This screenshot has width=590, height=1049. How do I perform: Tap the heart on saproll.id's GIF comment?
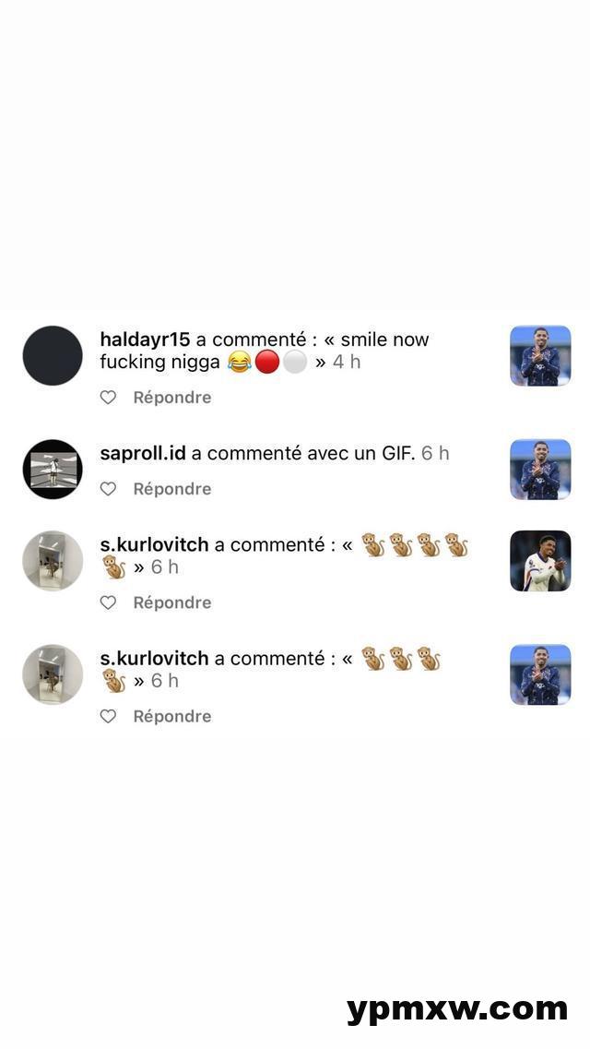(x=108, y=489)
